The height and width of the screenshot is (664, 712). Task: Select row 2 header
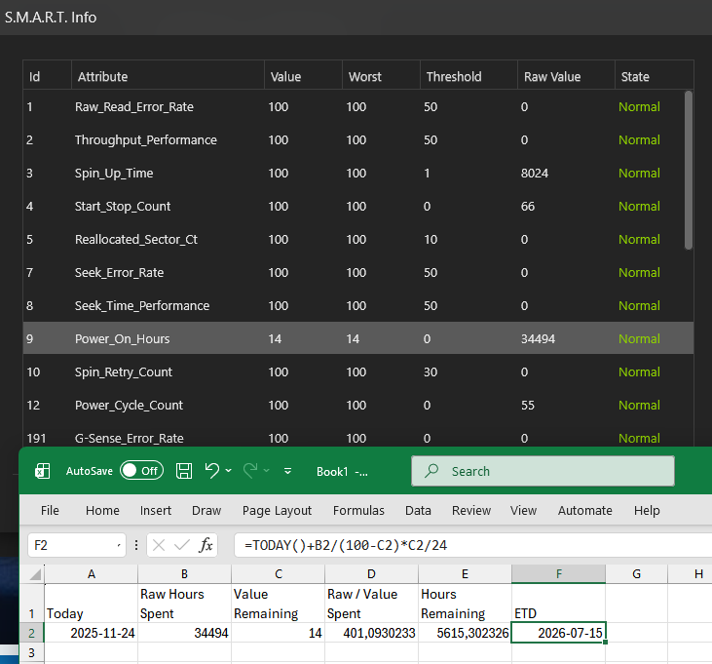tap(31, 633)
